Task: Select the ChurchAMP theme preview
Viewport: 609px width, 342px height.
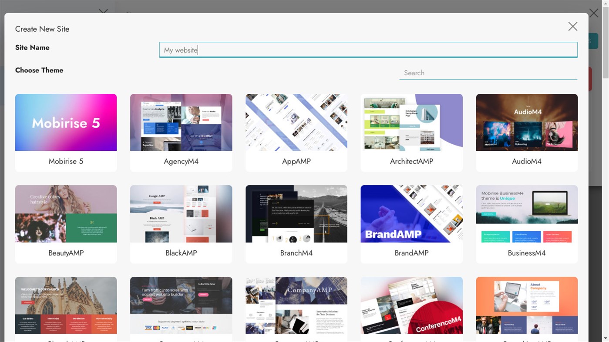Action: coord(66,304)
